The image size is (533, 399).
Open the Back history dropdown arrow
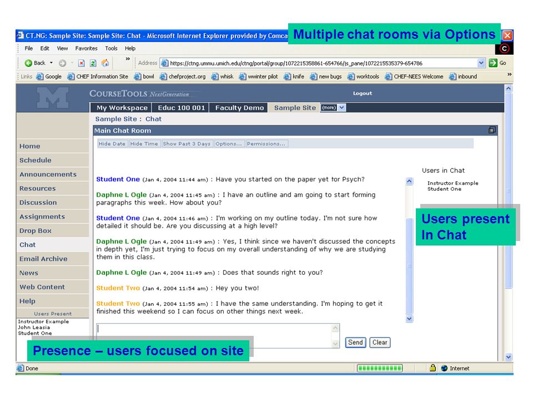[x=51, y=63]
